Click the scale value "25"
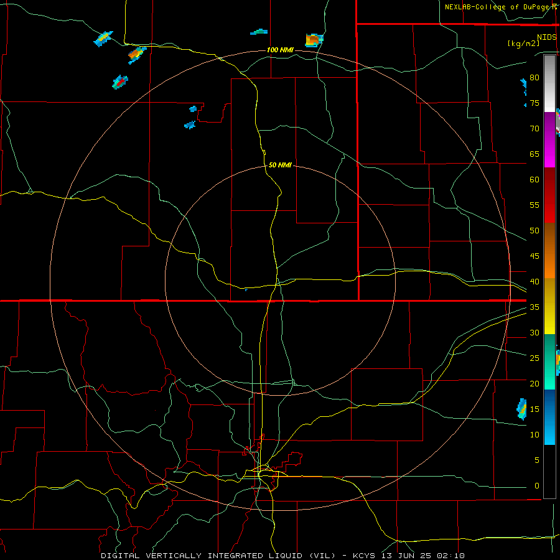Screen dimensions: 560x560 pyautogui.click(x=534, y=358)
